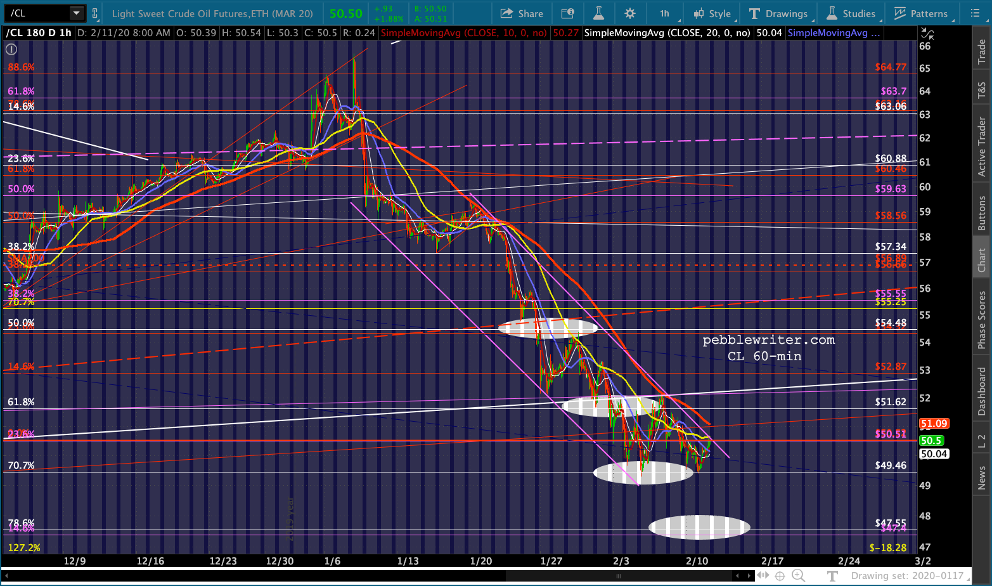Toggle the money order-entry icon
Viewport: 992px width, 586px height.
(x=568, y=13)
